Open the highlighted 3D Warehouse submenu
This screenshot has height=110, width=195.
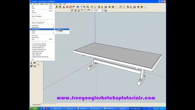[x=42, y=29]
